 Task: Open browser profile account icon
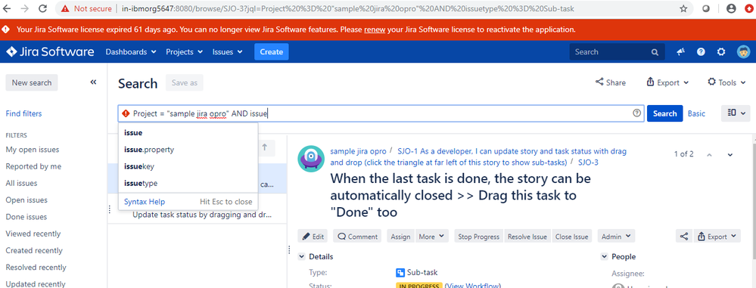732,8
